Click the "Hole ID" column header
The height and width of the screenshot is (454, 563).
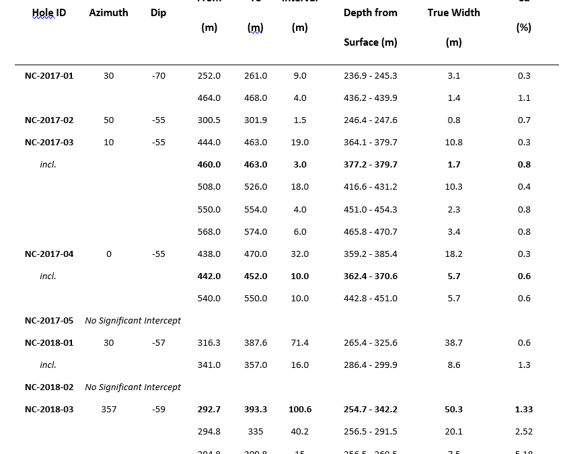coord(49,13)
